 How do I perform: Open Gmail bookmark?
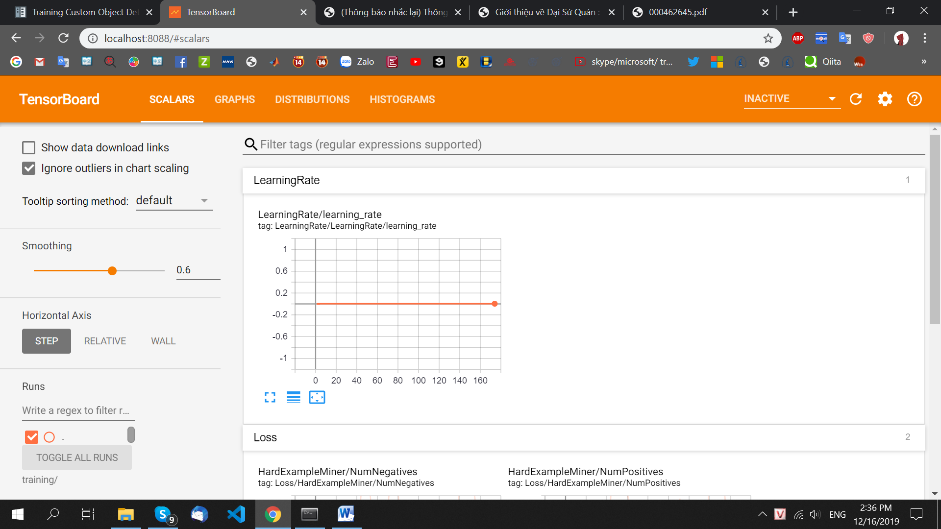point(40,62)
